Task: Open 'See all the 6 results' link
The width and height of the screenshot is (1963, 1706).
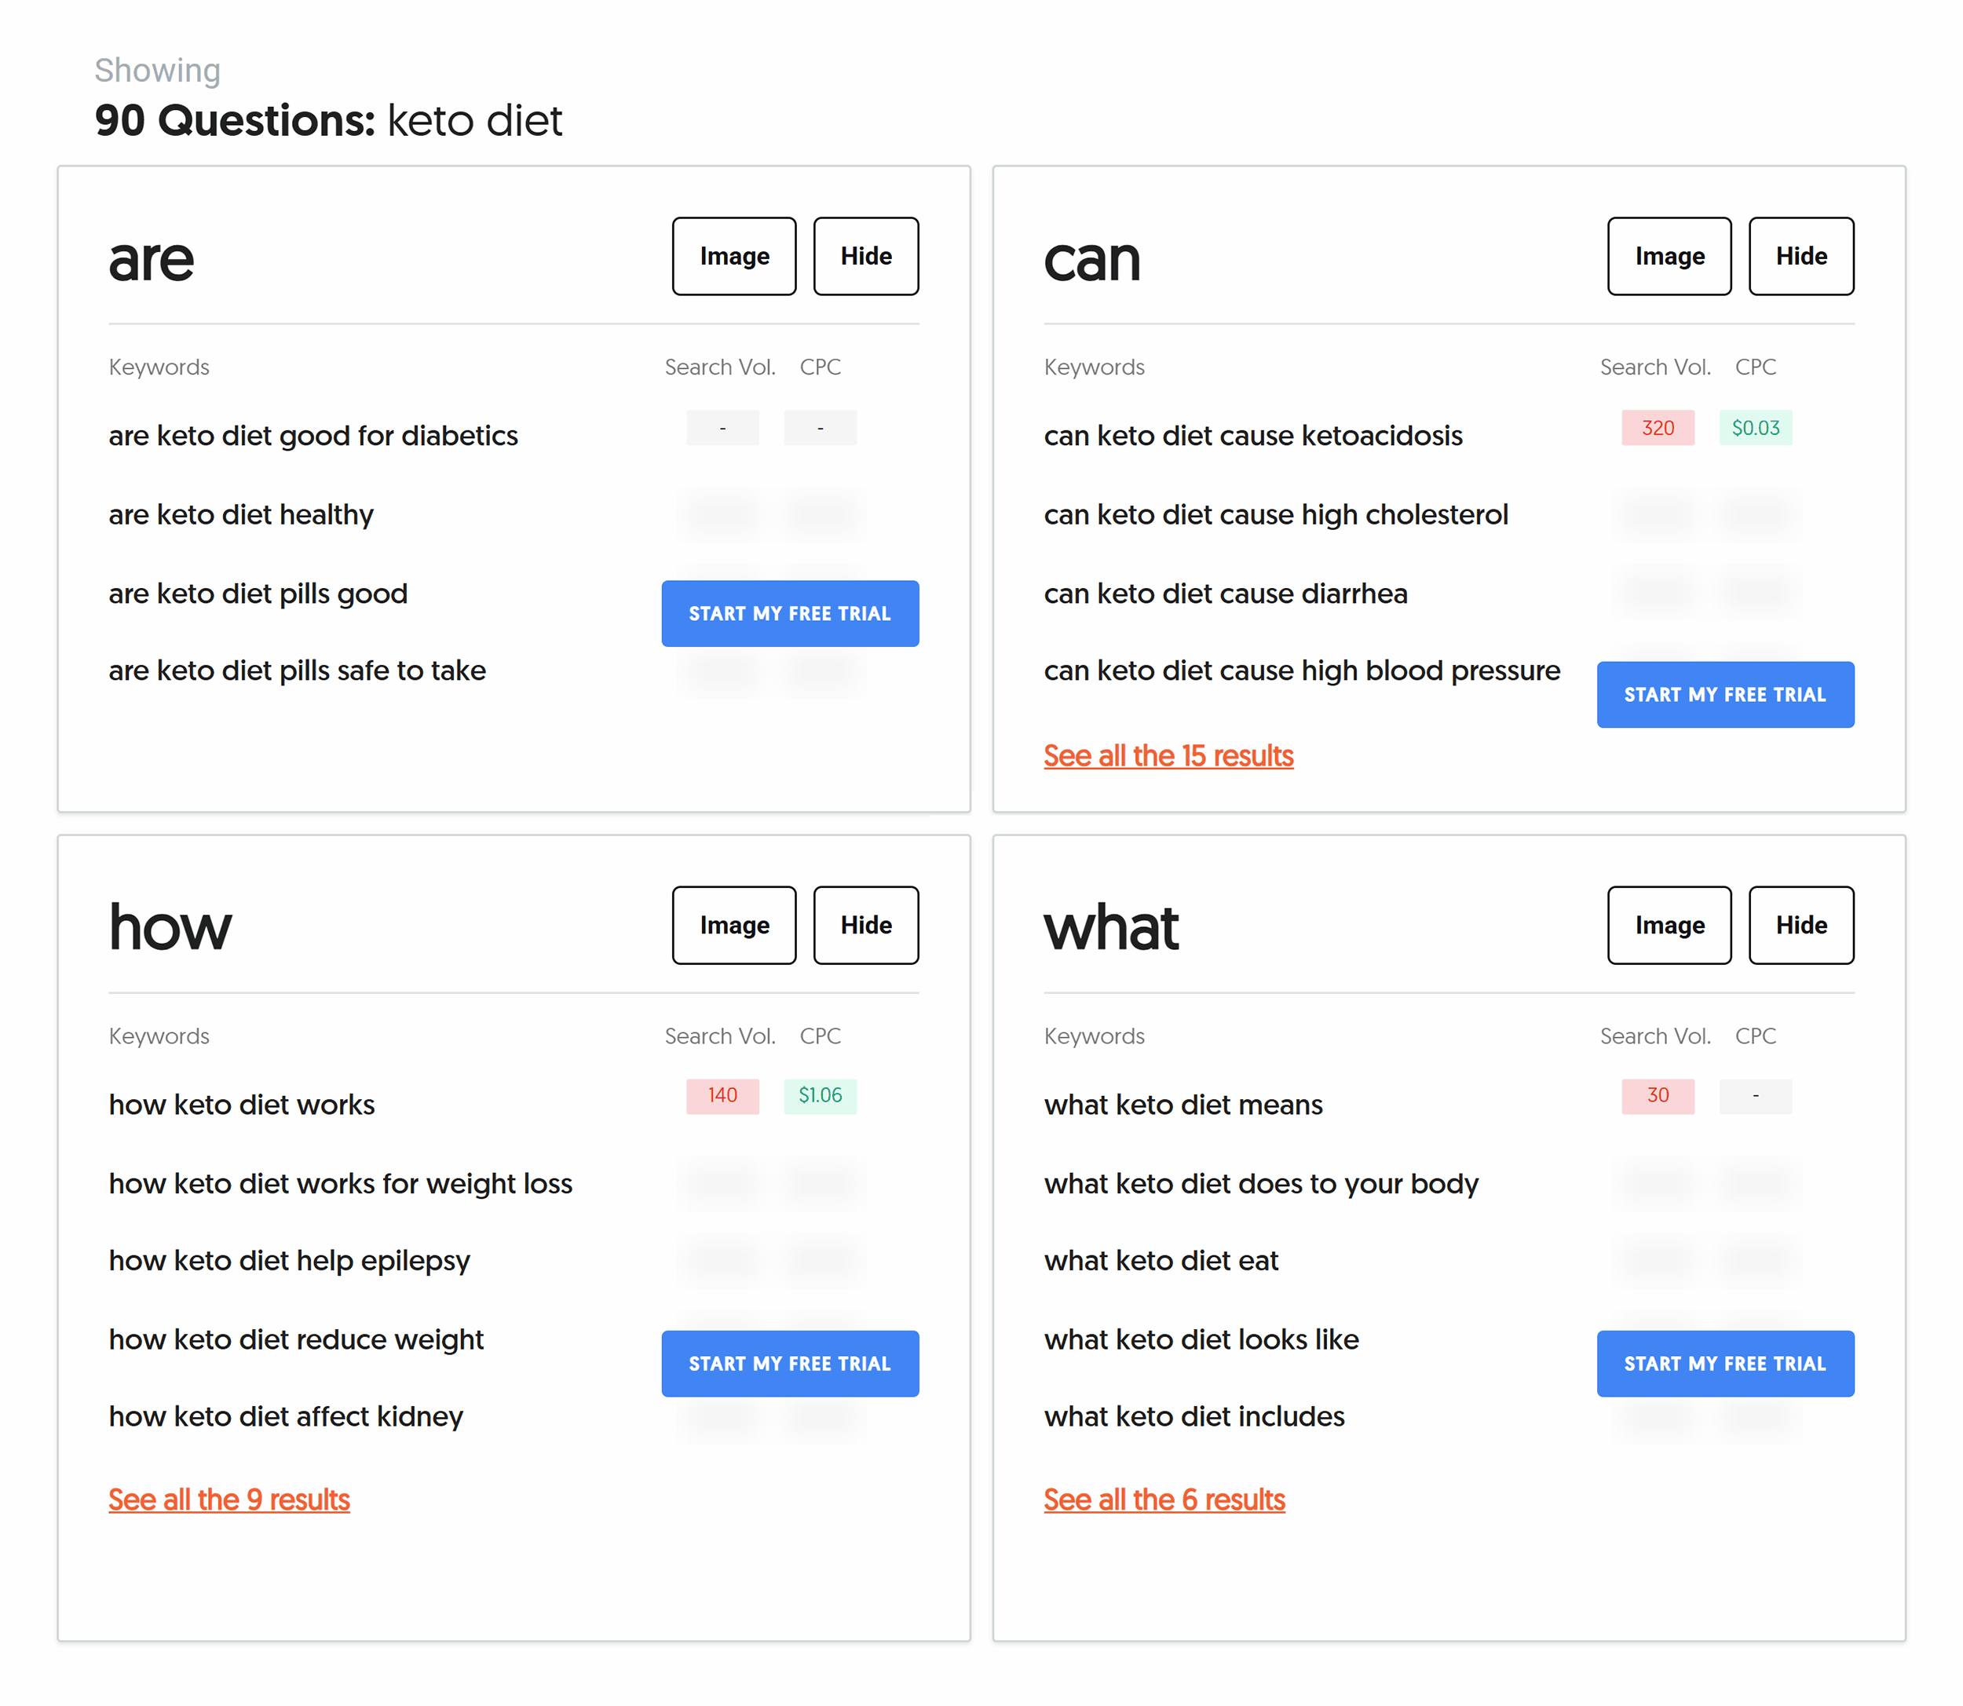Action: (x=1164, y=1500)
